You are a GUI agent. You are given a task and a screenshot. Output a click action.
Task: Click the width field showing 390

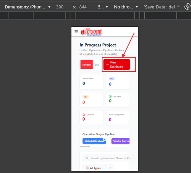[60, 7]
